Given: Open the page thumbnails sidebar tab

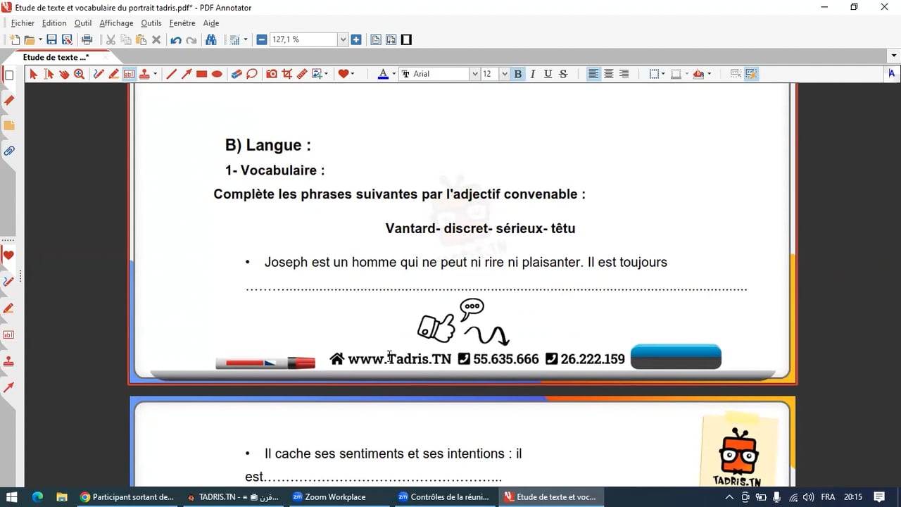Looking at the screenshot, I should click(9, 75).
